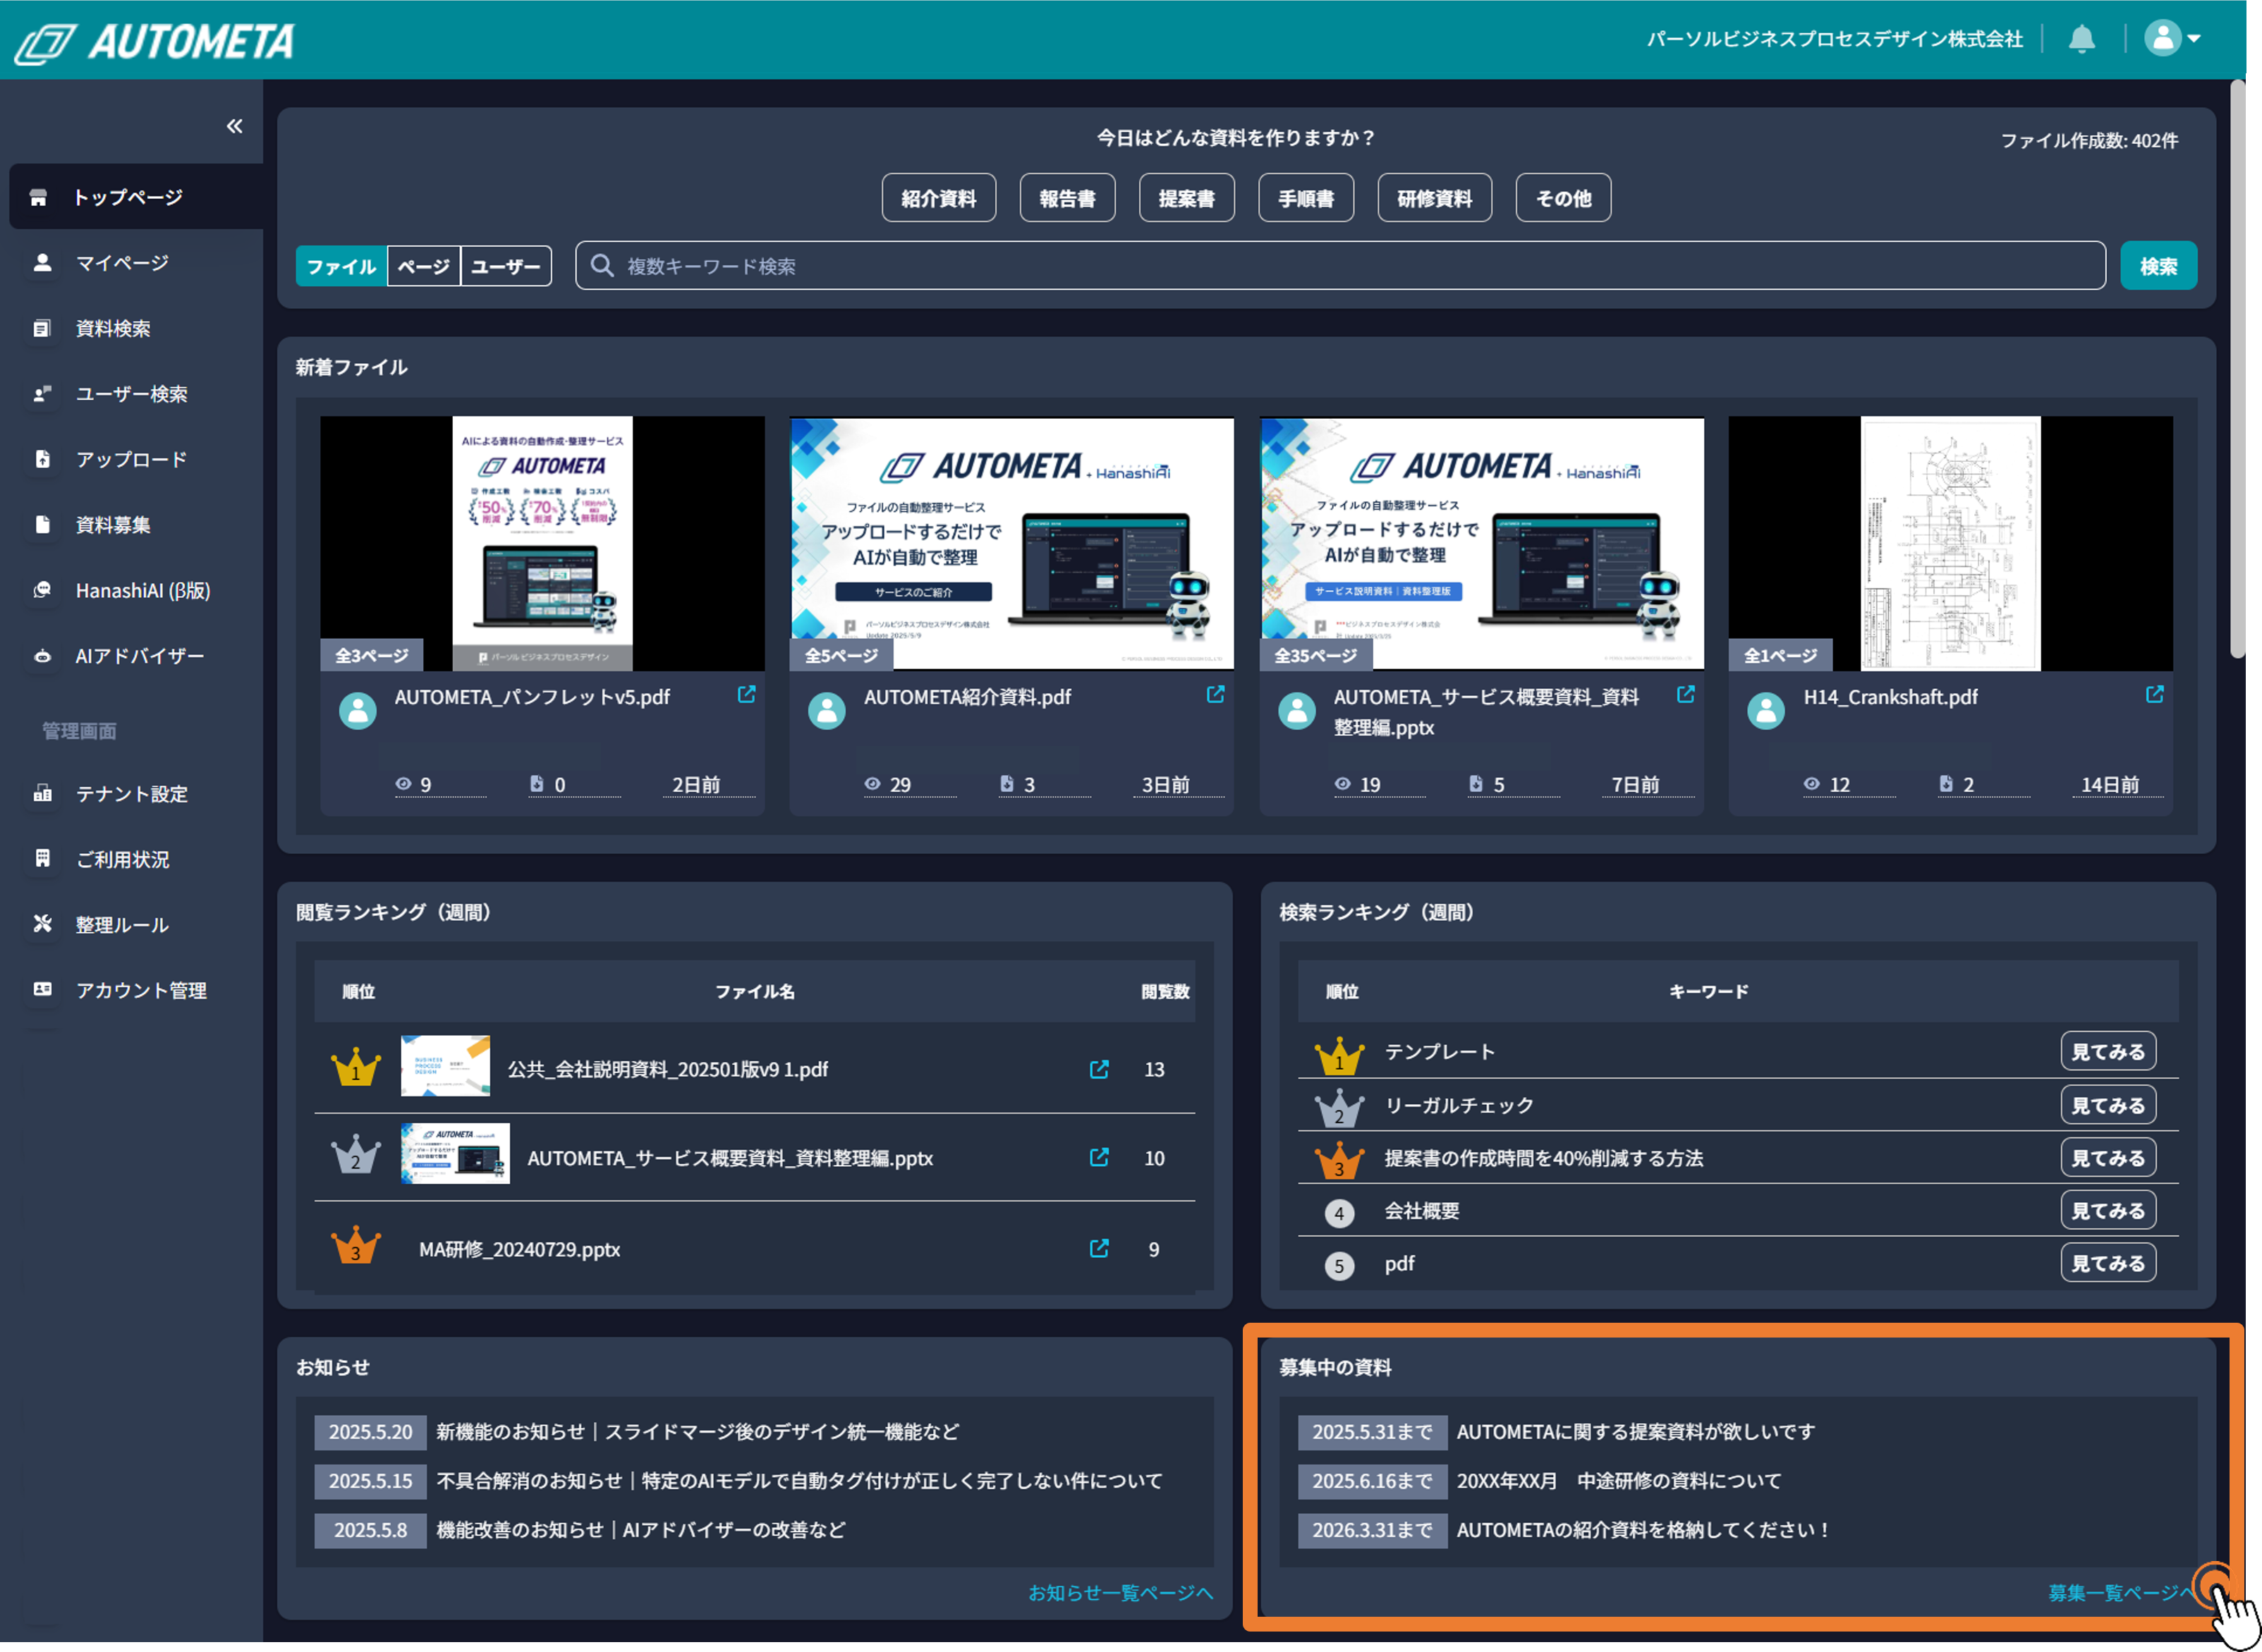Select the 提案書 category button

[1186, 198]
